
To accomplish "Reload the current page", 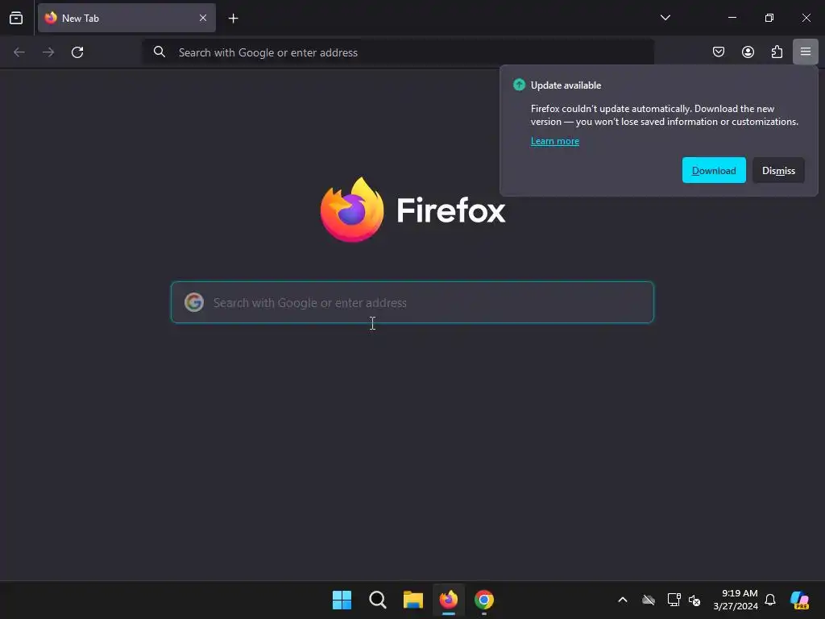I will (x=77, y=52).
